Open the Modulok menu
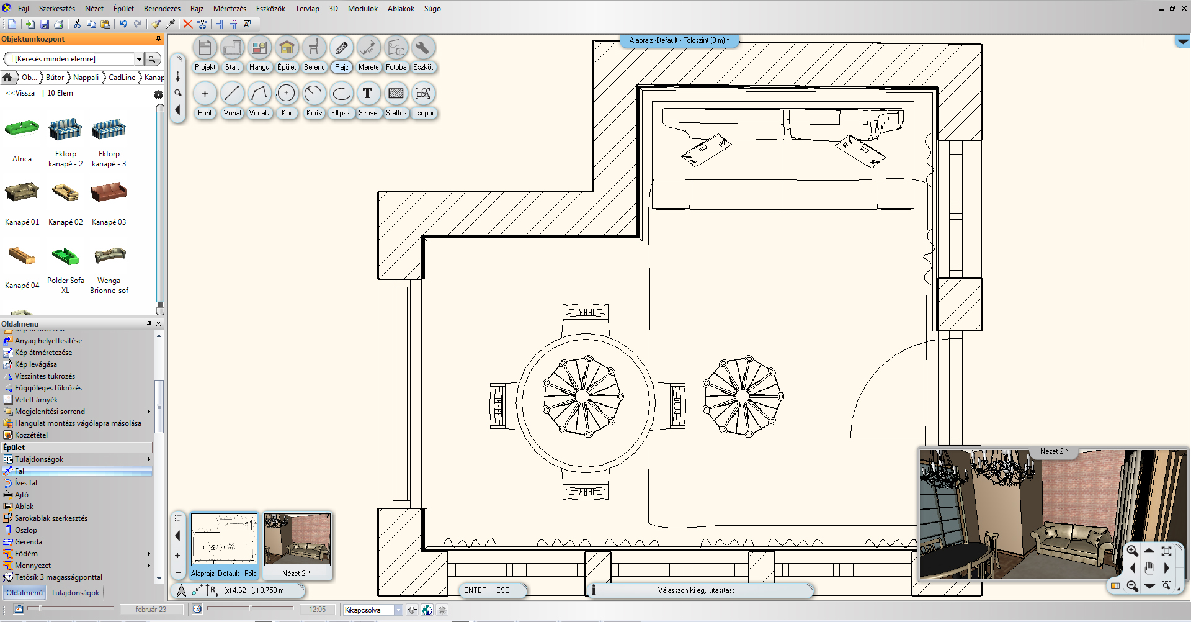Viewport: 1191px width, 622px height. (x=363, y=9)
